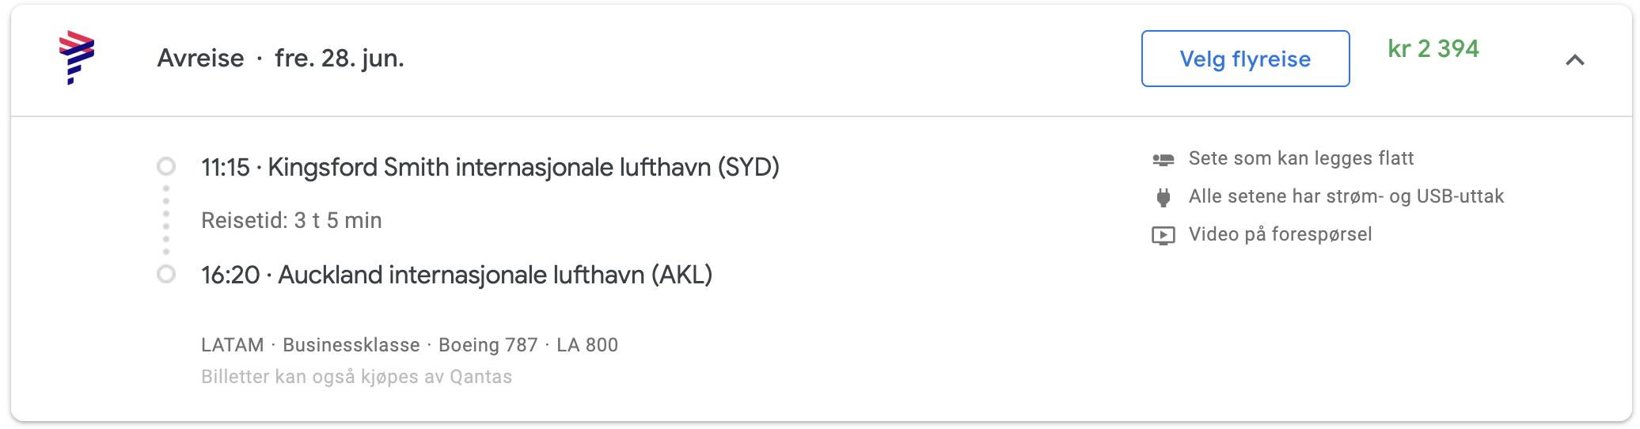Image resolution: width=1640 pixels, height=429 pixels.
Task: Click the LATAM airline logo
Action: pyautogui.click(x=77, y=57)
